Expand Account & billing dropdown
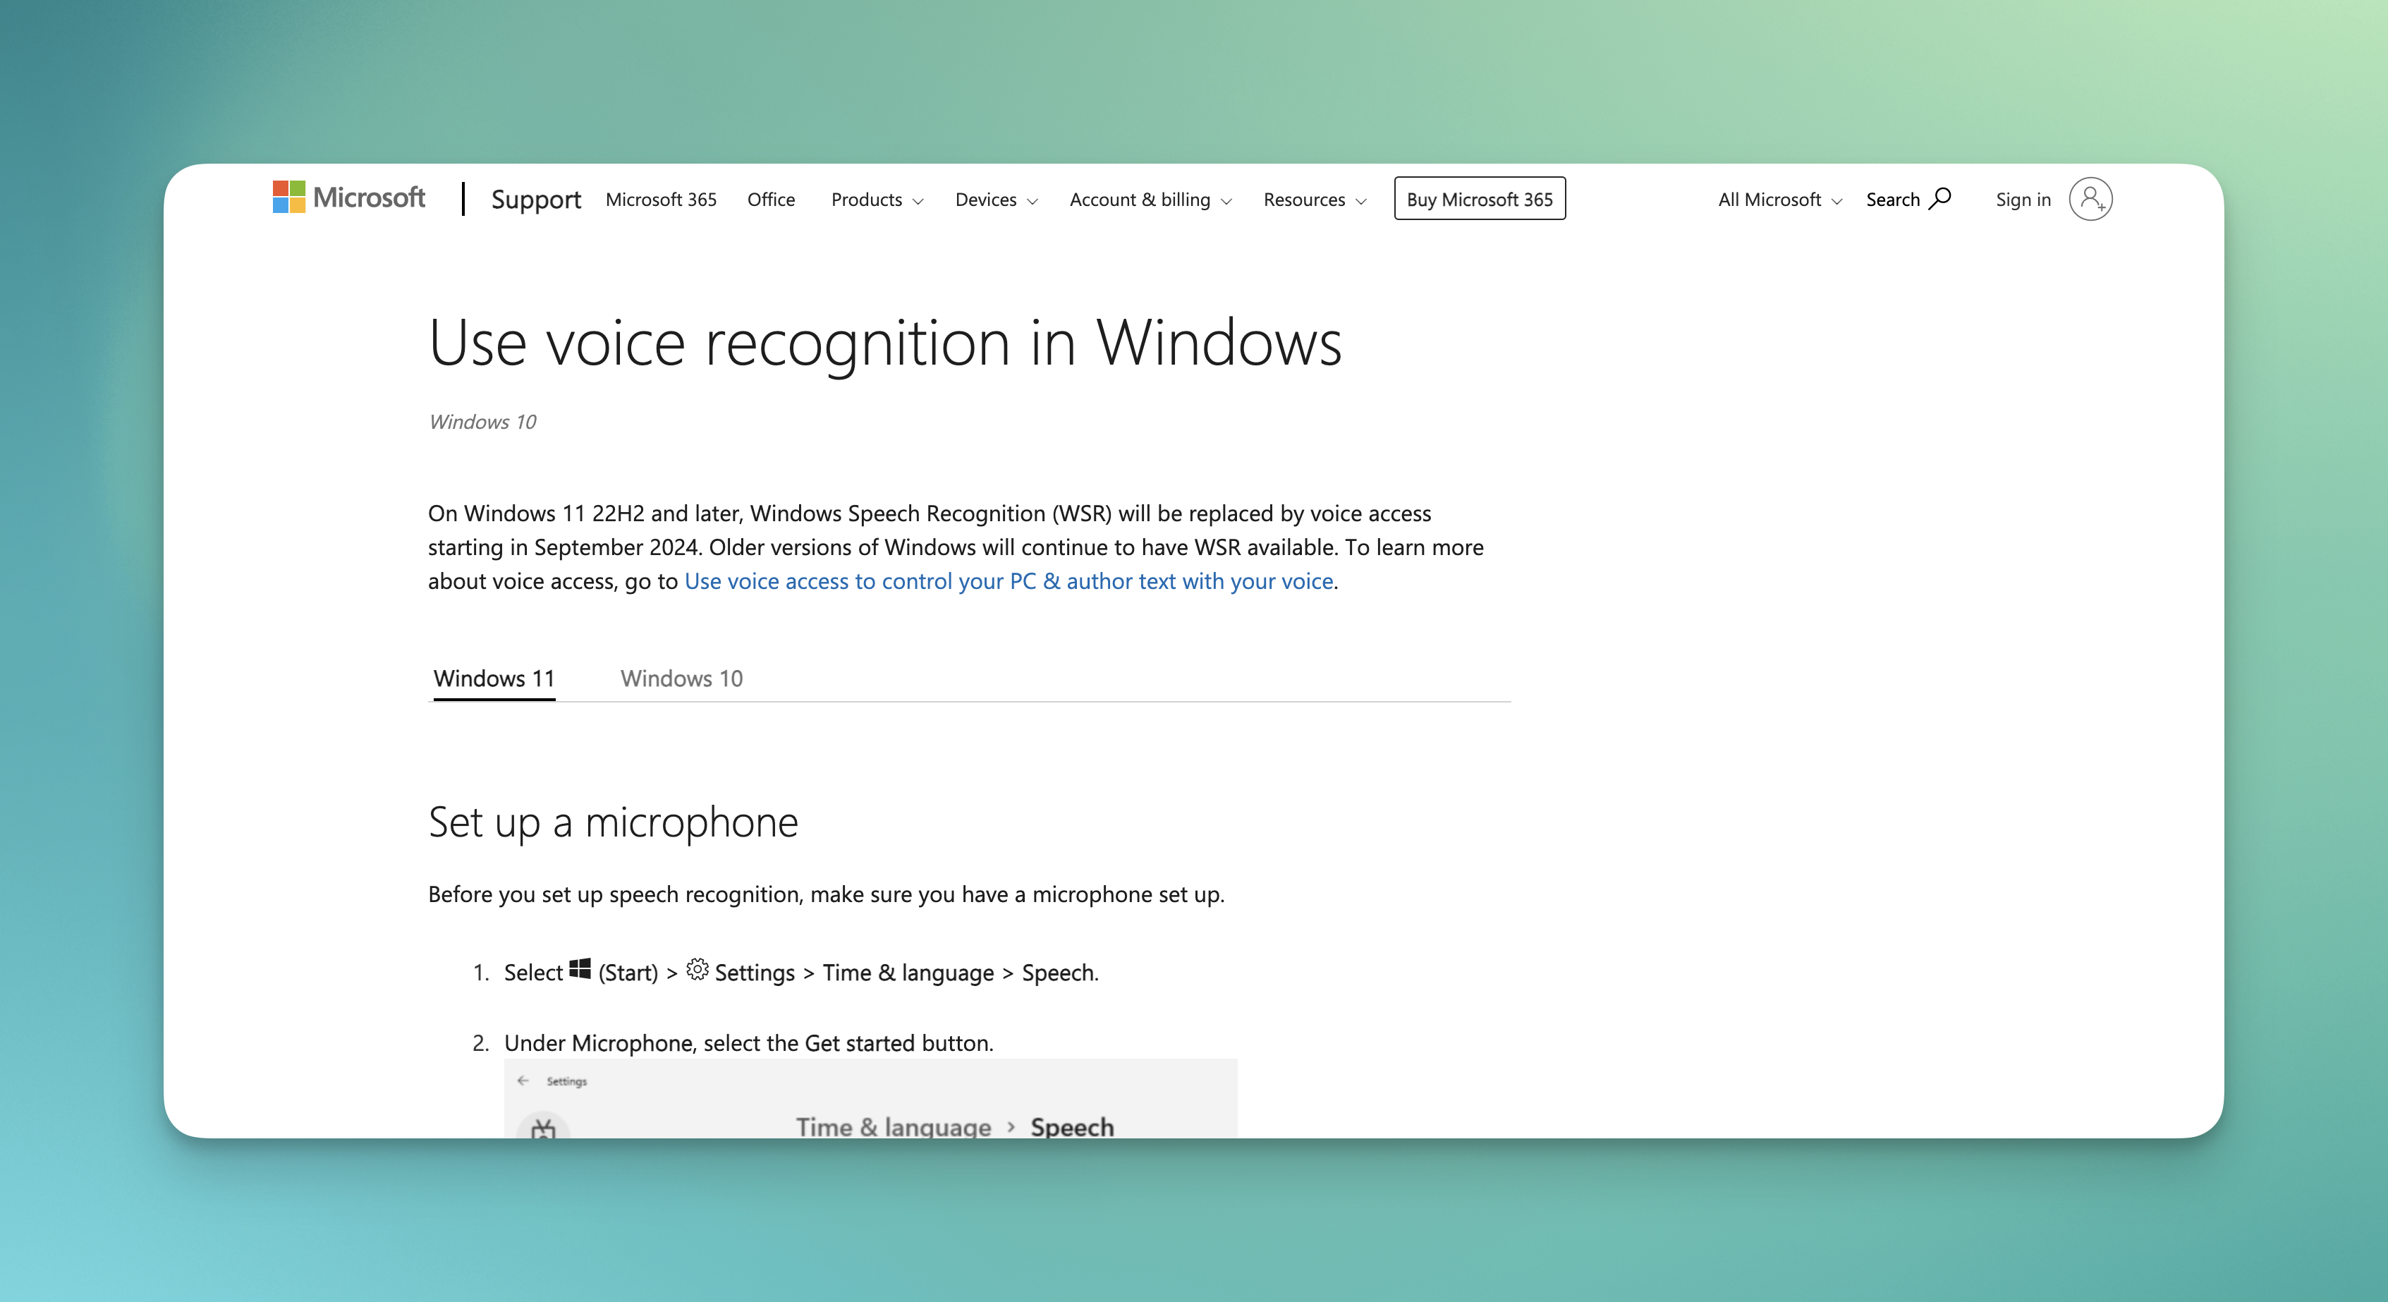This screenshot has height=1302, width=2388. (x=1150, y=200)
